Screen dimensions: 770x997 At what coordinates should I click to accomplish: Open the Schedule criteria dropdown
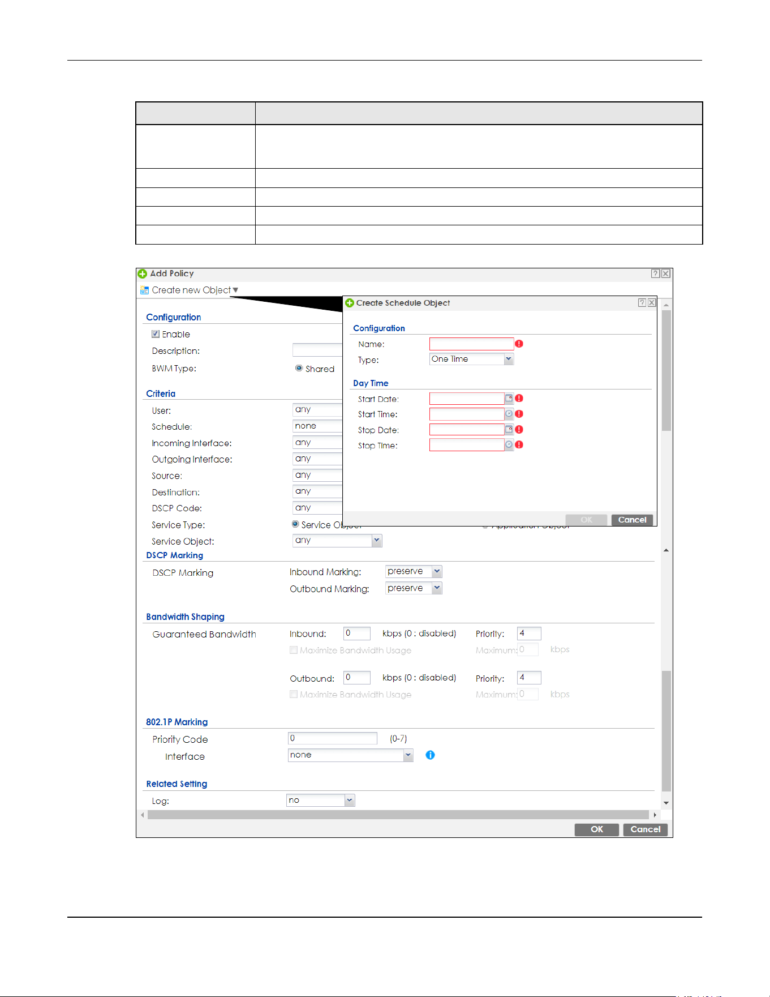coord(317,426)
